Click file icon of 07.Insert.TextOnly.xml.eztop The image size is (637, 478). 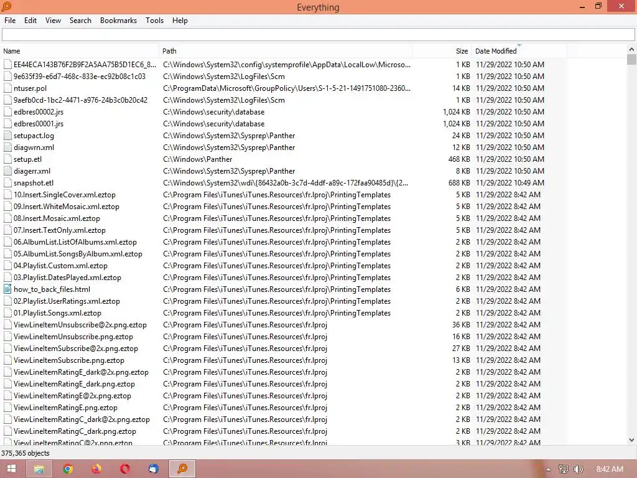click(x=7, y=230)
